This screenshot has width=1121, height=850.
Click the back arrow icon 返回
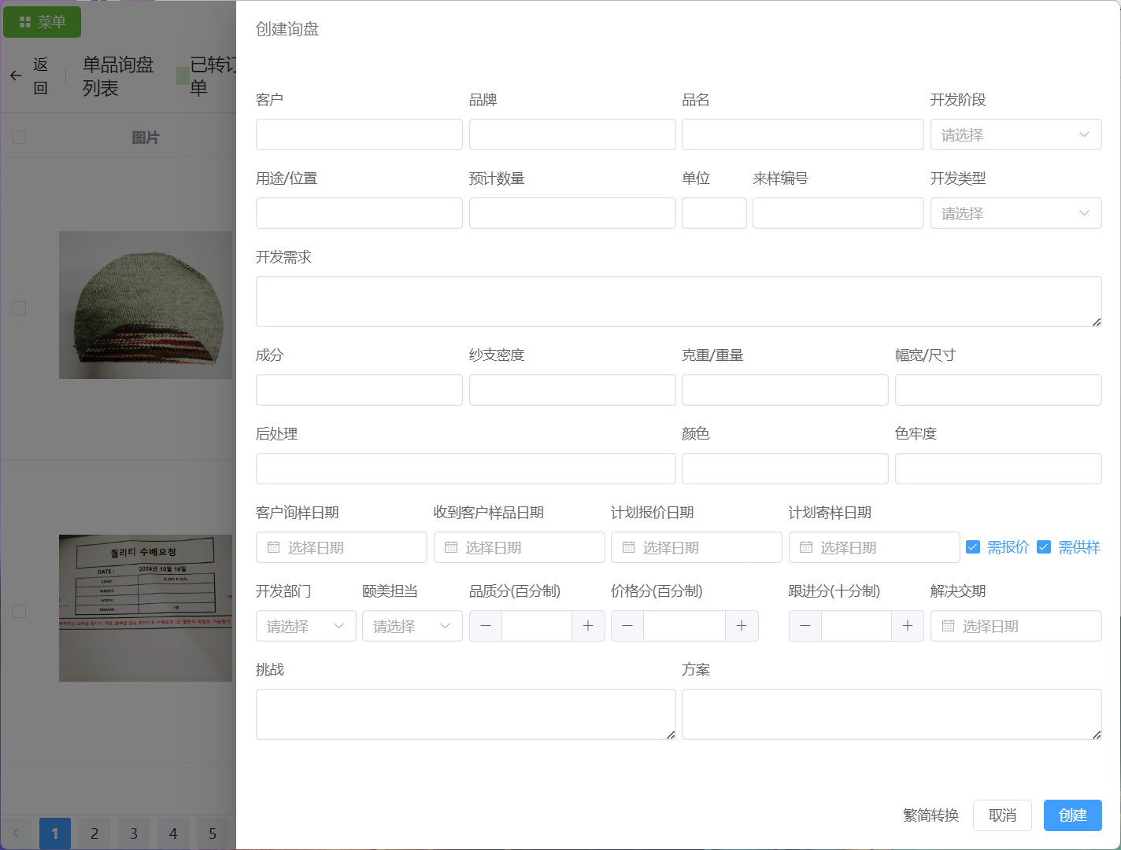[16, 76]
